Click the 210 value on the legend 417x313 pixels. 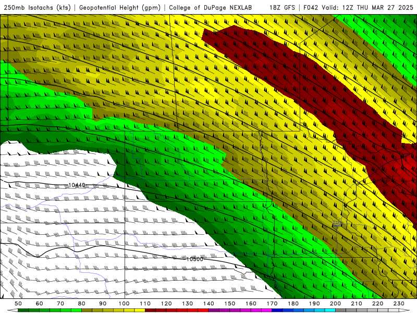tap(357, 304)
